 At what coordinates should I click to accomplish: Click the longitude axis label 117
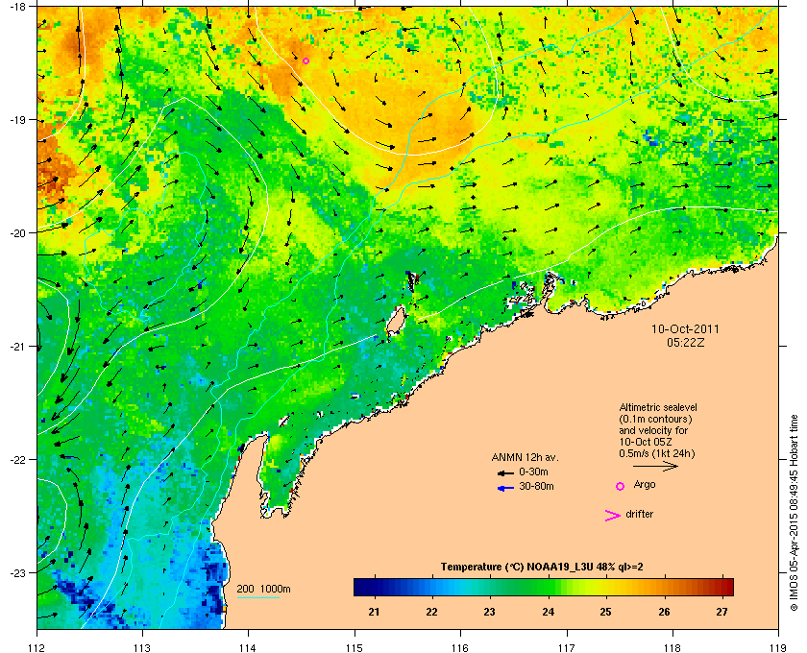pos(567,648)
